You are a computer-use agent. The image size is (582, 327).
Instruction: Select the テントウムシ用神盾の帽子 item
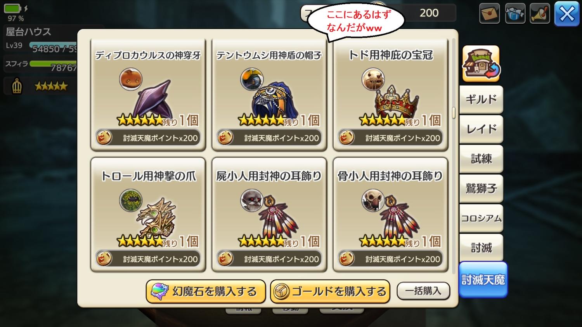point(269,95)
